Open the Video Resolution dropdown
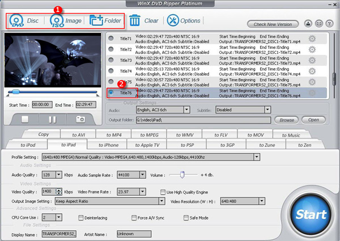 (262, 201)
